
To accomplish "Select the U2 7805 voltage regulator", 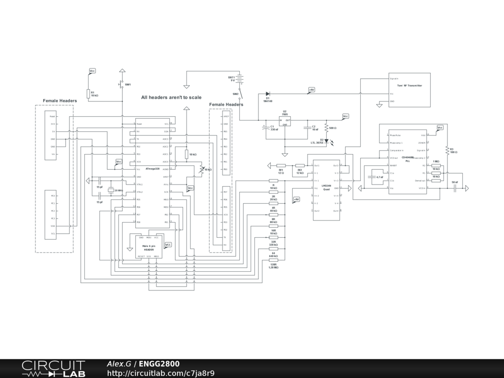I will [x=285, y=121].
